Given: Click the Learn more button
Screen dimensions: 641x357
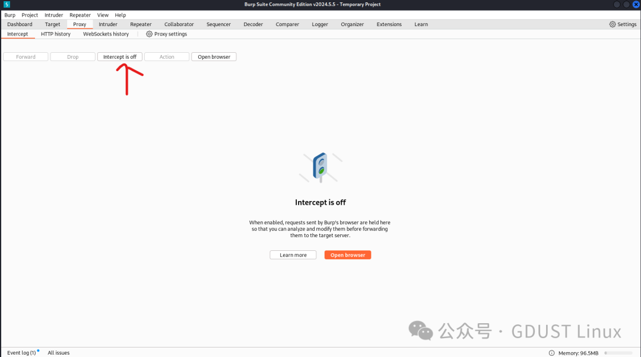Looking at the screenshot, I should (293, 254).
